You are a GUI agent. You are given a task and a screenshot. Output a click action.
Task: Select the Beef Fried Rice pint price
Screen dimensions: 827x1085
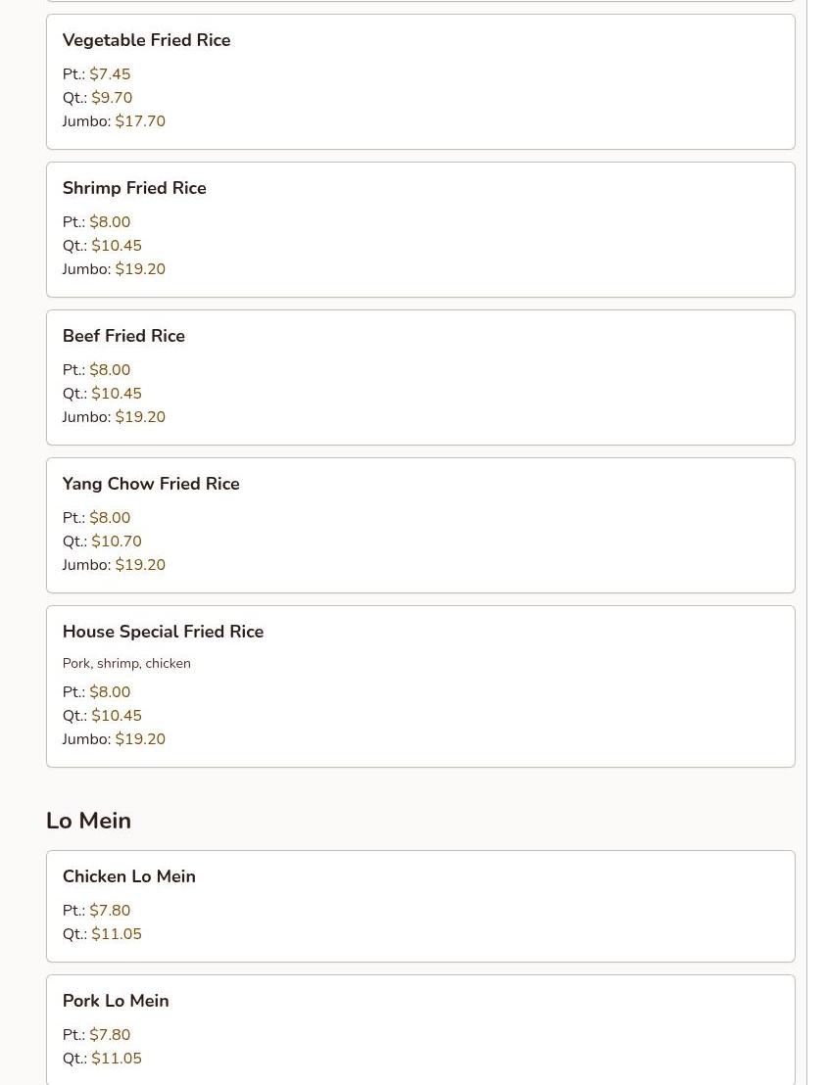pos(110,370)
